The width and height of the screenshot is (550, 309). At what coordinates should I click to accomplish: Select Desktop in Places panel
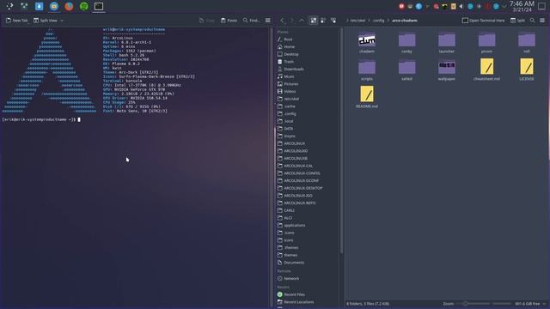tap(308, 54)
